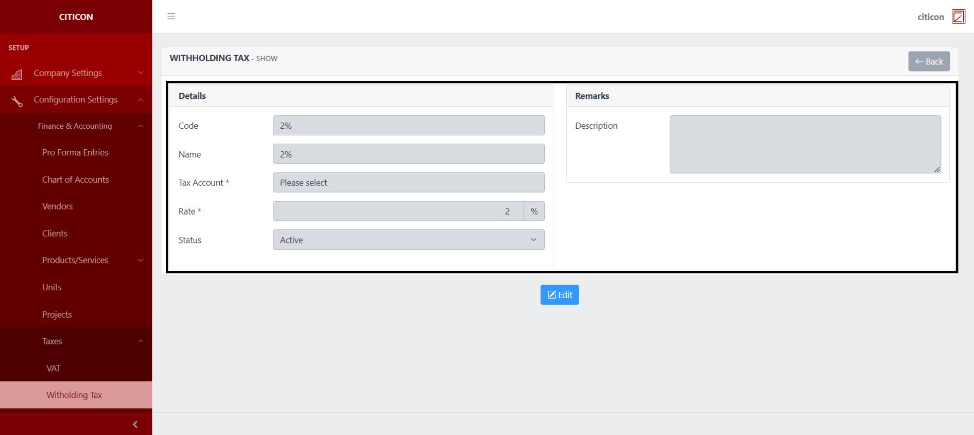Click the Tax Account select field

[x=408, y=183]
